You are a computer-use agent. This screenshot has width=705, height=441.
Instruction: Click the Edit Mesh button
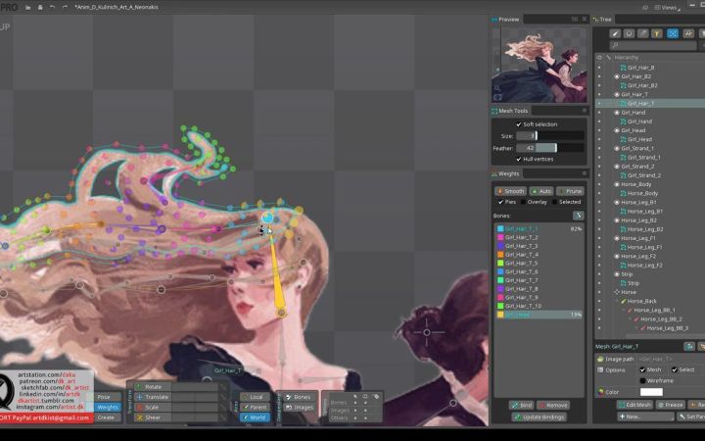[x=634, y=405]
